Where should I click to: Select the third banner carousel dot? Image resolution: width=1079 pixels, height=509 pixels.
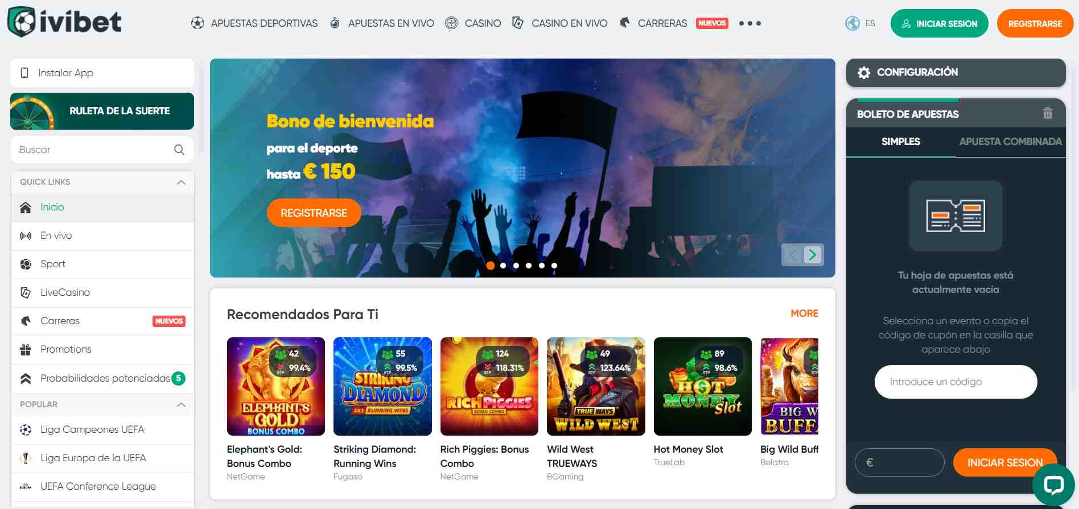click(516, 266)
